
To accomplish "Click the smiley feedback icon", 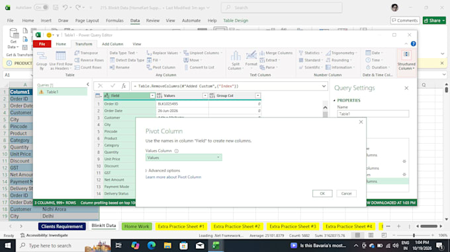I will click(49, 35).
